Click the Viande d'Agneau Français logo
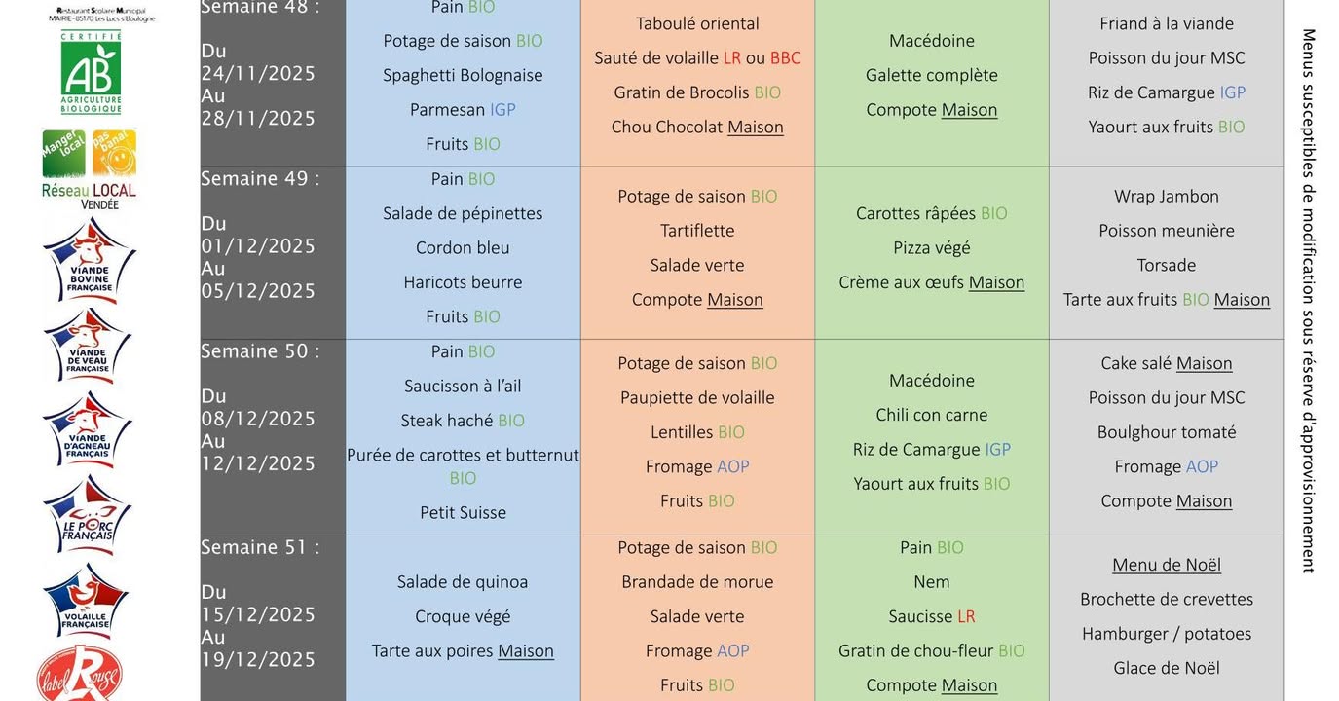This screenshot has height=701, width=1339. 88,429
